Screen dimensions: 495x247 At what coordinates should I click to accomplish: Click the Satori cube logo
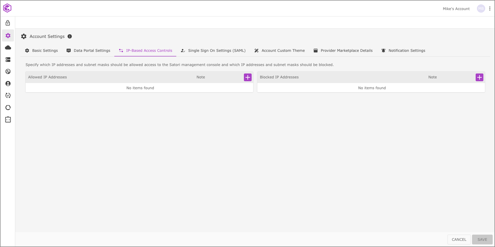7,8
